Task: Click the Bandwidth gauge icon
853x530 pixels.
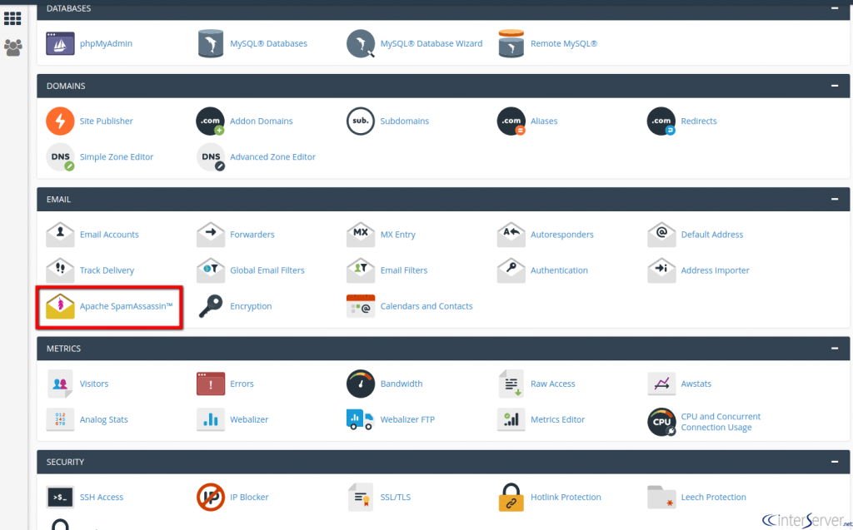Action: [x=361, y=384]
